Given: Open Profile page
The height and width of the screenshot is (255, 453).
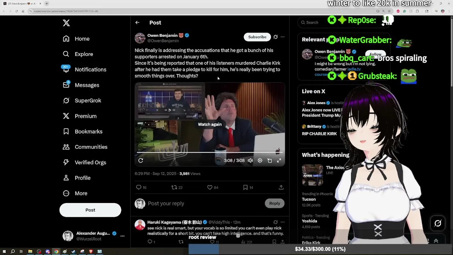Looking at the screenshot, I should click(76, 178).
